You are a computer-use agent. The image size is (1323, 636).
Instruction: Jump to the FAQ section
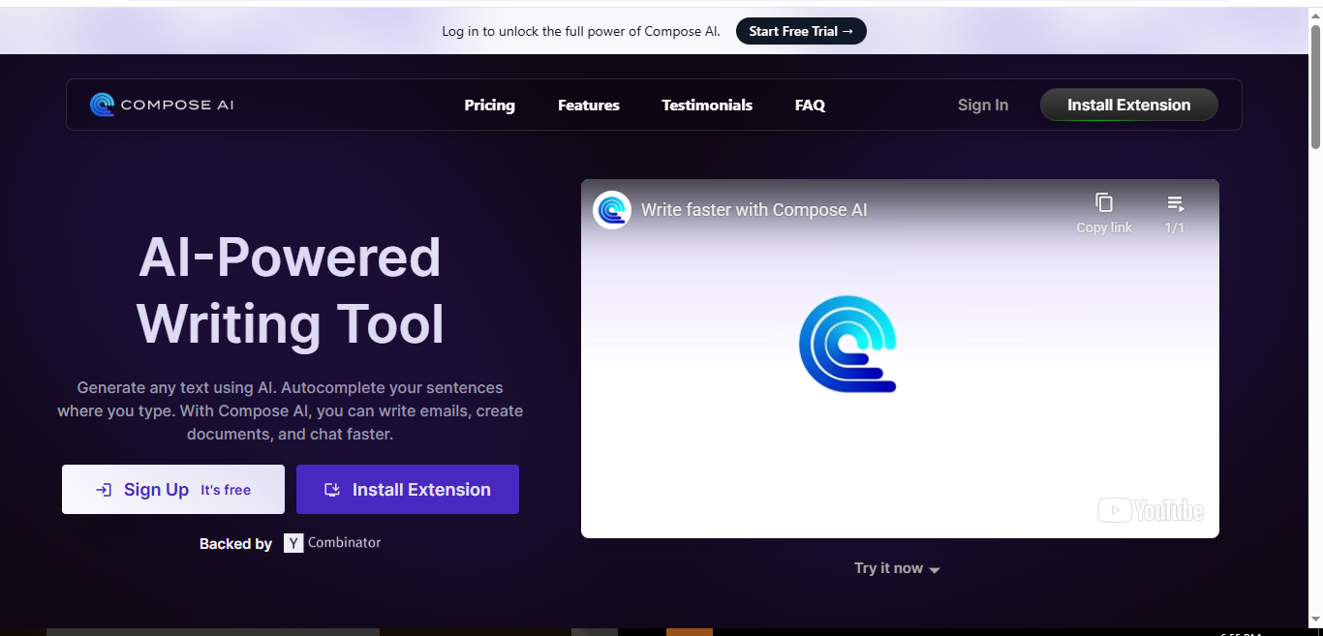[x=810, y=105]
